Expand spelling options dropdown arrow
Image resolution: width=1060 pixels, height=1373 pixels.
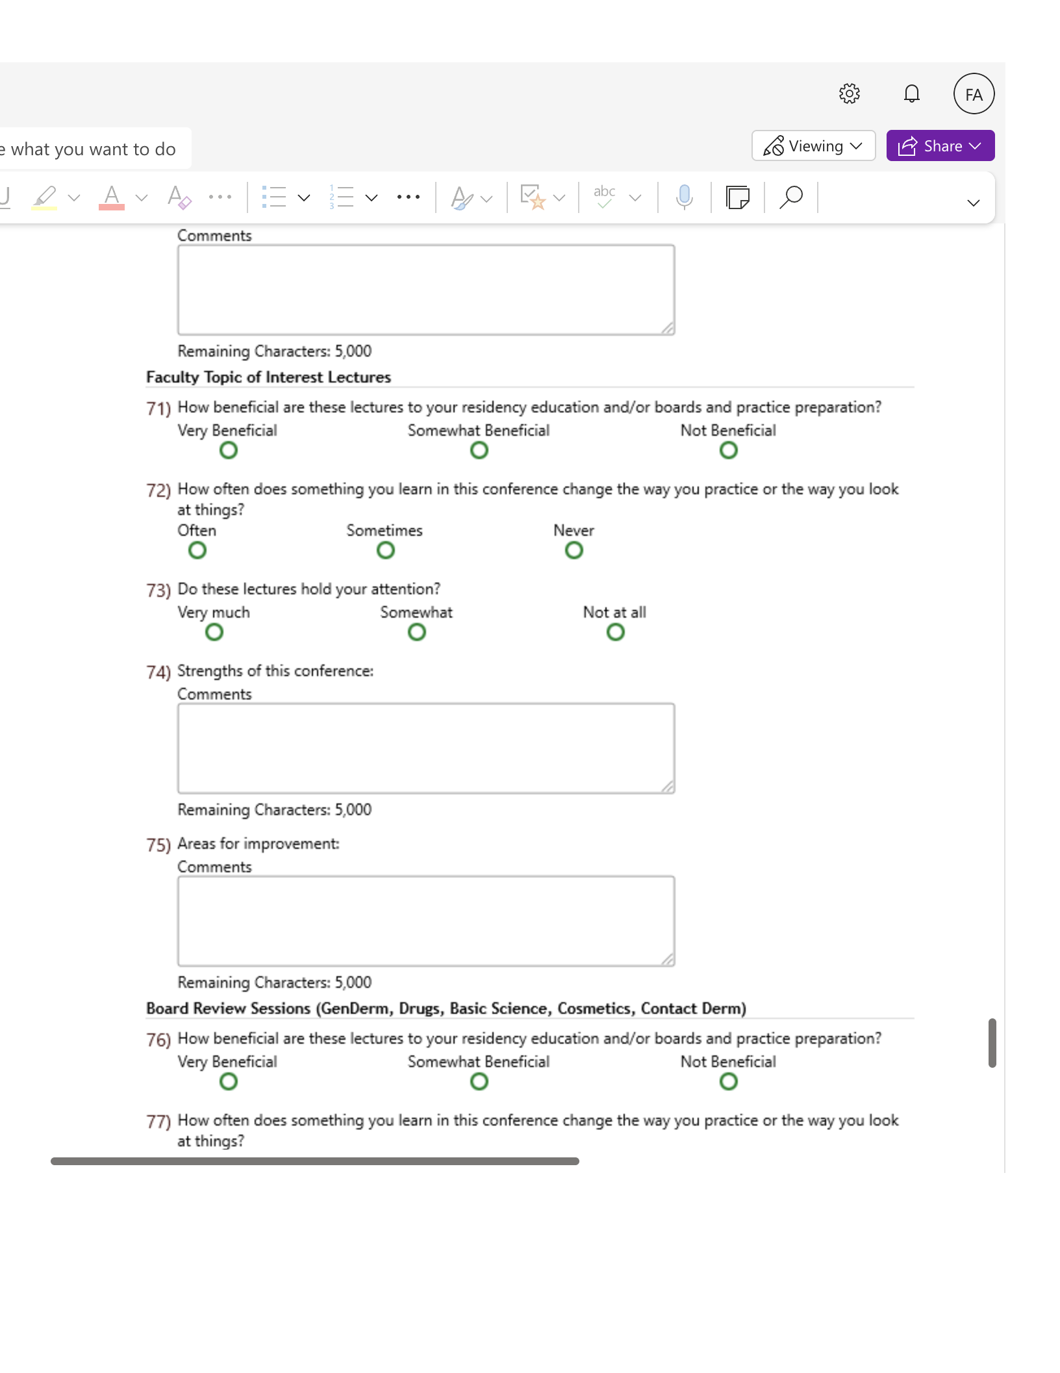tap(635, 197)
